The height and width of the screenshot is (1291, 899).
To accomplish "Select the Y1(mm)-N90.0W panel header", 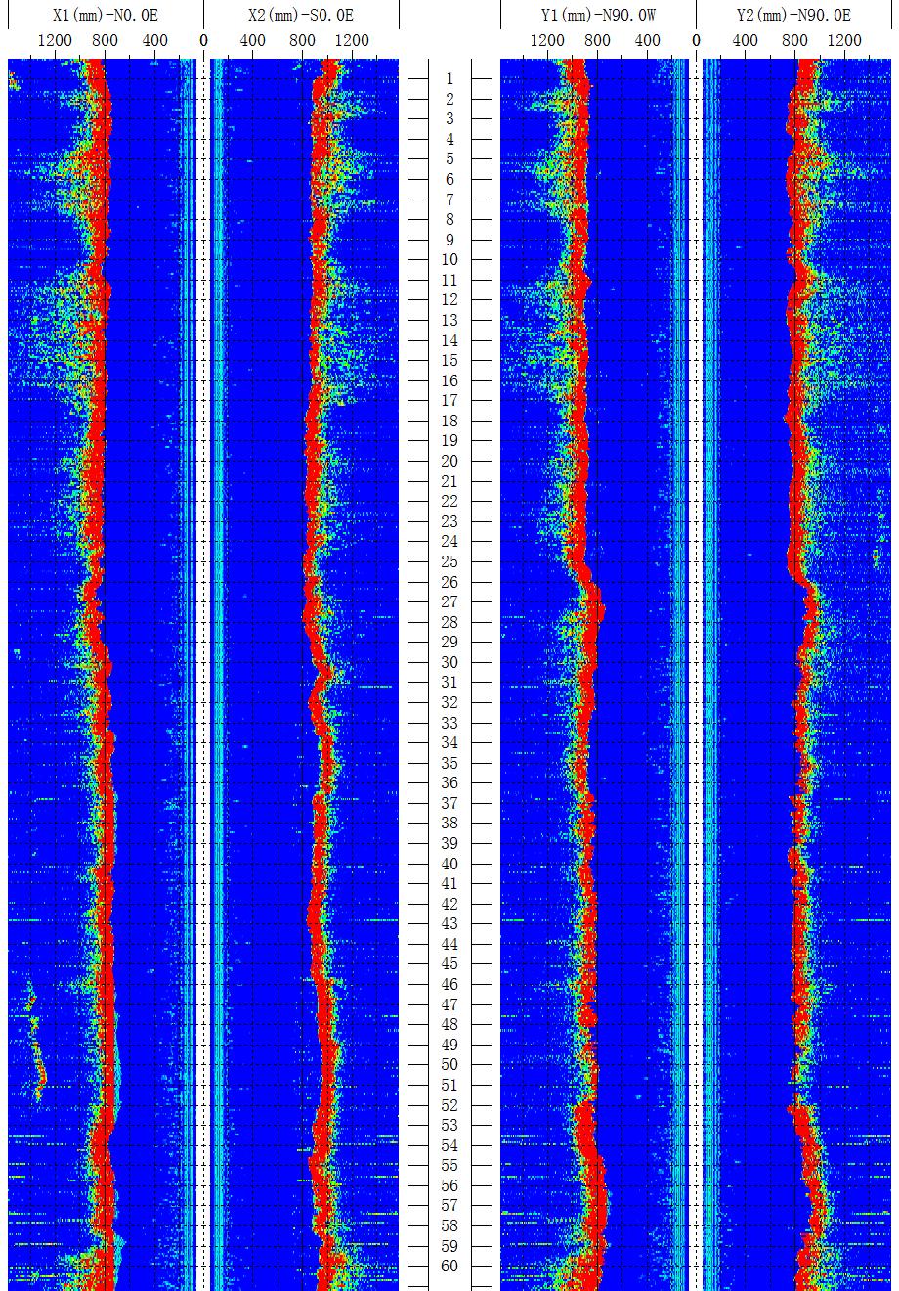I will pos(598,16).
